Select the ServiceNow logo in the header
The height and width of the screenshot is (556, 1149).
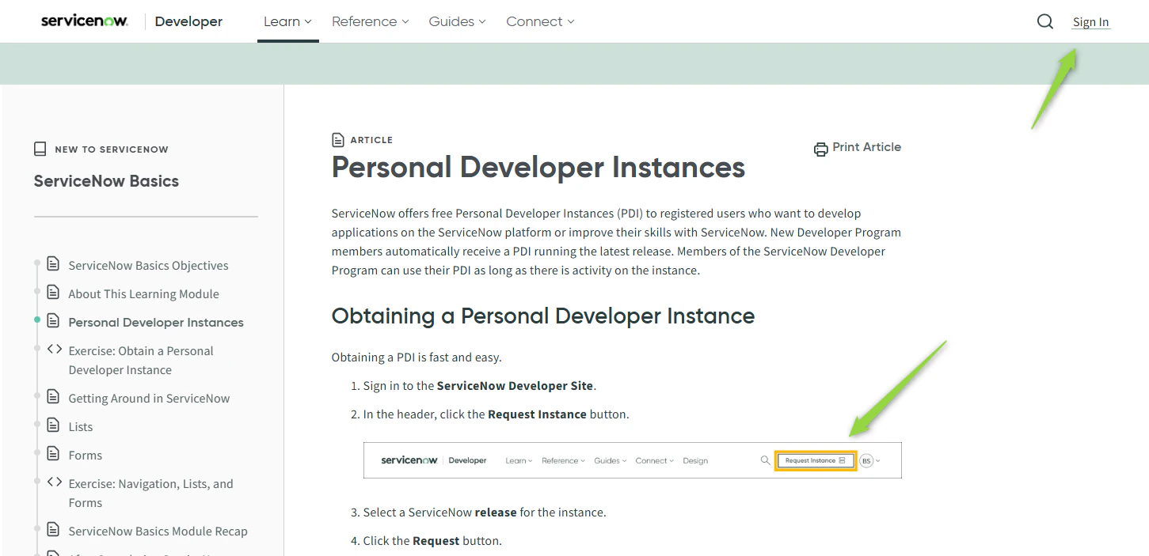click(x=84, y=21)
